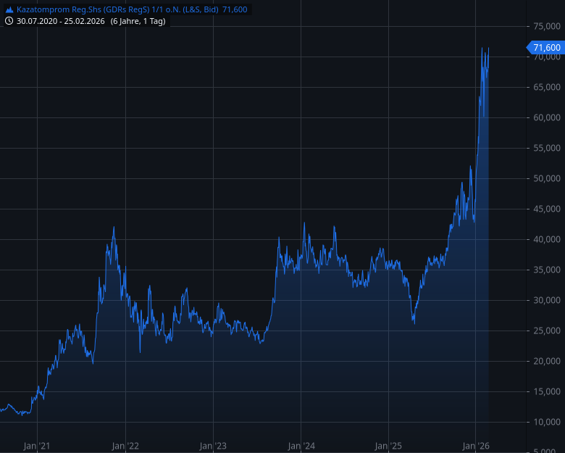Click the area chart icon beside Kazatomprom

[9, 9]
